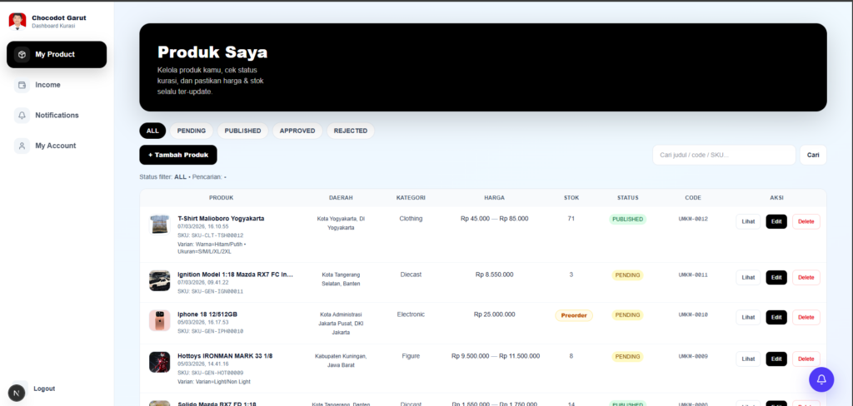The image size is (853, 406).
Task: Click the My Account person icon
Action: tap(22, 146)
